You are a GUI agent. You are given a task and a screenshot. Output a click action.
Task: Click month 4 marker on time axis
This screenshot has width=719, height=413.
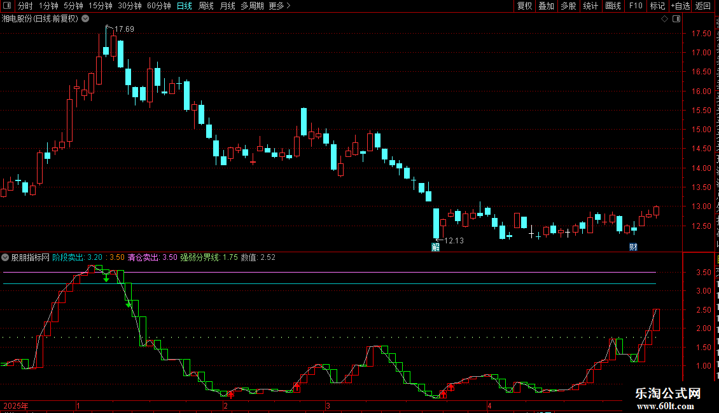[x=489, y=406]
